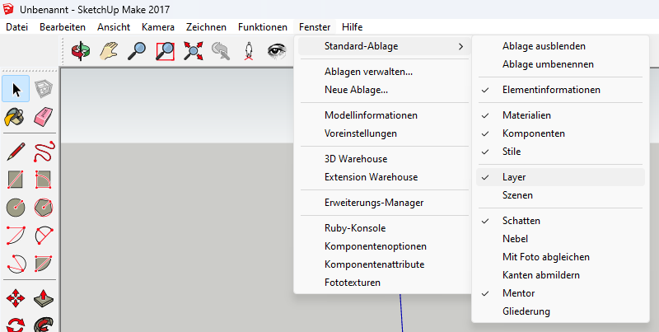
Task: Click the Zoom Extents tool
Action: click(194, 51)
